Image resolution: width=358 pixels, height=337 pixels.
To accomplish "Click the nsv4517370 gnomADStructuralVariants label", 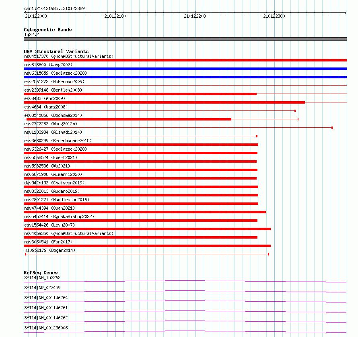I will coord(69,56).
